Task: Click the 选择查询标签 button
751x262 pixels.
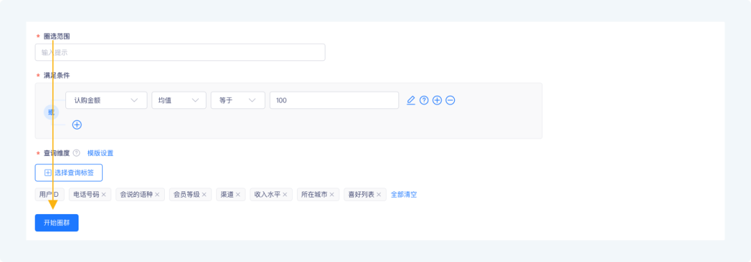Action: [69, 173]
